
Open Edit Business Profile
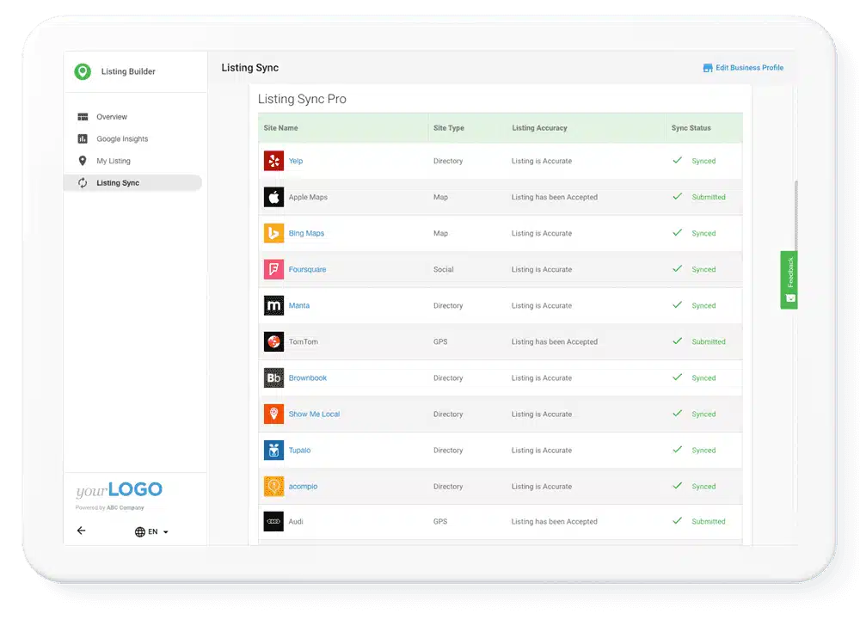click(743, 67)
